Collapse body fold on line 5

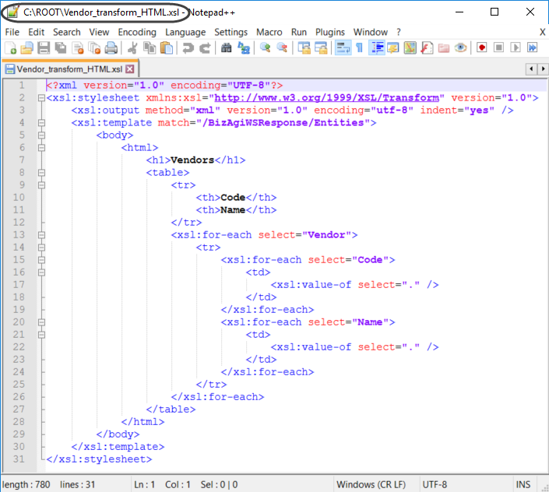41,135
